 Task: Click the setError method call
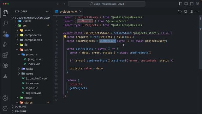pyautogui.click(x=119, y=60)
